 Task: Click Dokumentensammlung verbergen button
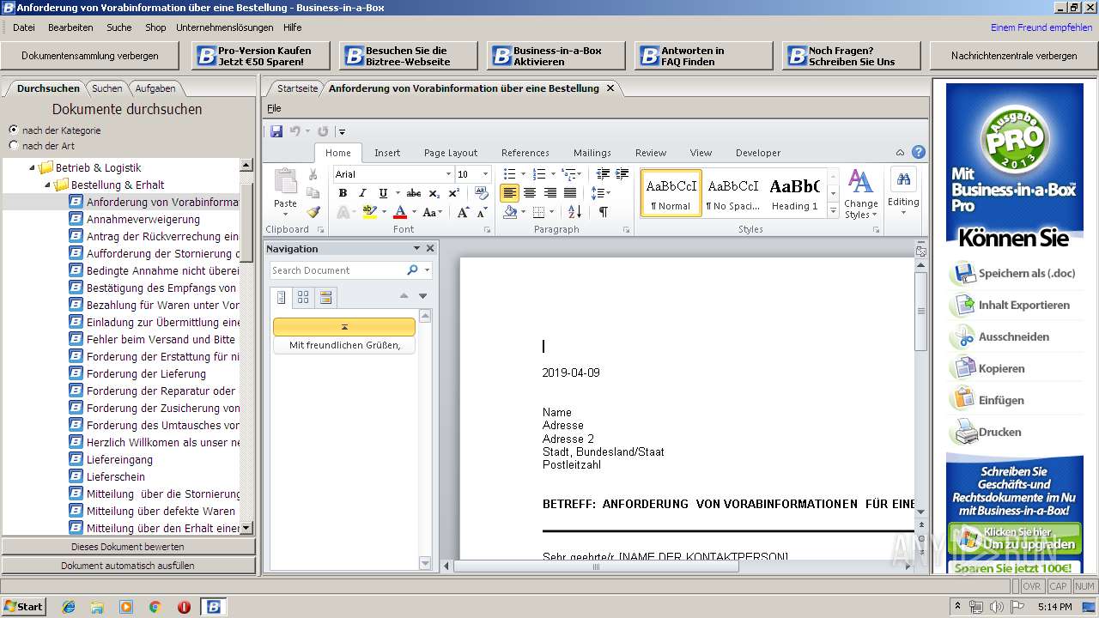tap(90, 56)
